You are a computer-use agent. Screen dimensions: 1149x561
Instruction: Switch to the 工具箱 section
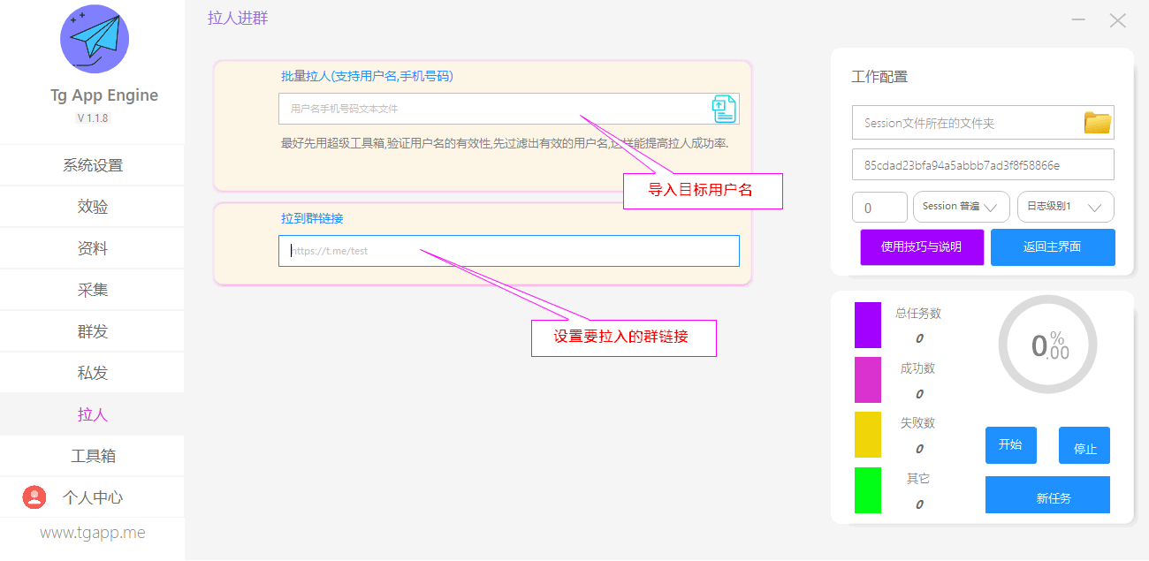point(92,456)
